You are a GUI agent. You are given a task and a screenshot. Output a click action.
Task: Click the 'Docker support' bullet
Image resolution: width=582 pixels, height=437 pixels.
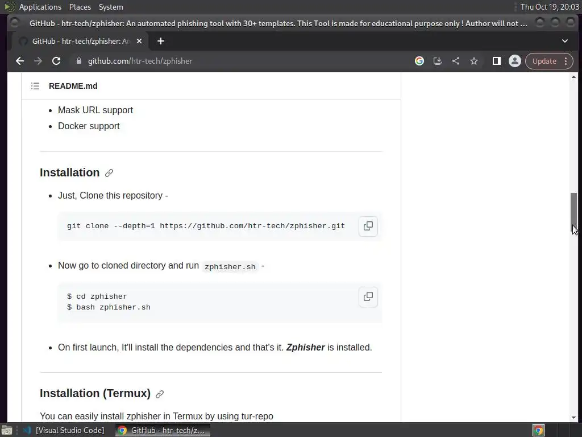click(89, 126)
